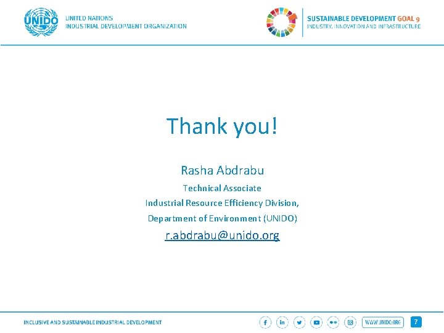Click 'INDUSTRY, INNOVATION AND INFRASTRUCTURE' subtitle
The width and height of the screenshot is (444, 333).
point(364,27)
